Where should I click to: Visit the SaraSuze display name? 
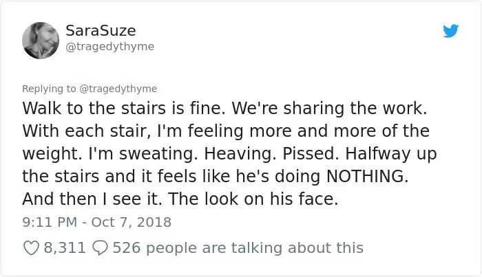[x=101, y=31]
